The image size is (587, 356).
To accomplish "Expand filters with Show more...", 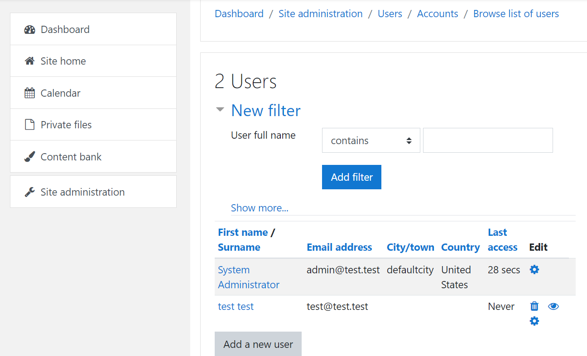I will coord(260,208).
